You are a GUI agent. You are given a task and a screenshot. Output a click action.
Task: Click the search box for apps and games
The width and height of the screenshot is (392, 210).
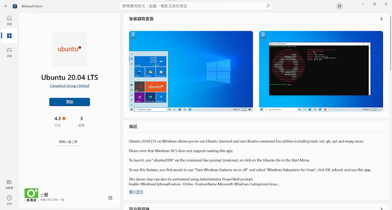coord(196,6)
